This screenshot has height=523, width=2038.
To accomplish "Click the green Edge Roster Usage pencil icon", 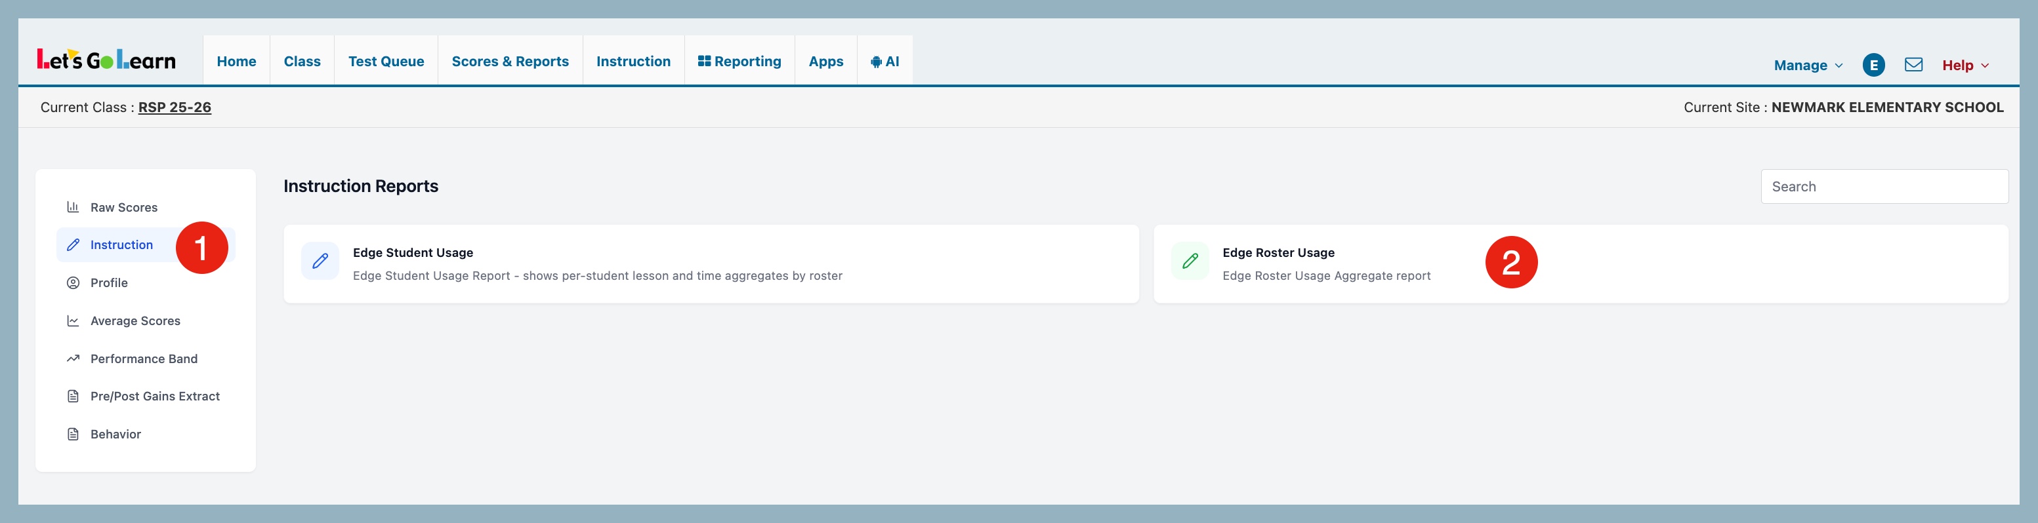I will [1190, 261].
